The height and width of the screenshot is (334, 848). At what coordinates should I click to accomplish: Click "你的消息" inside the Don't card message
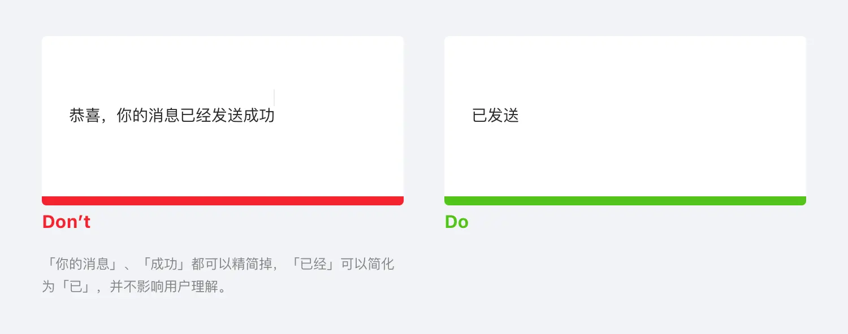[148, 116]
